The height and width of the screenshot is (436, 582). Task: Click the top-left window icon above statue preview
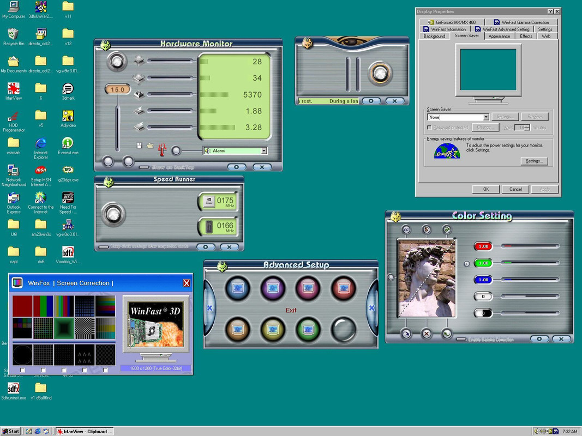click(406, 230)
